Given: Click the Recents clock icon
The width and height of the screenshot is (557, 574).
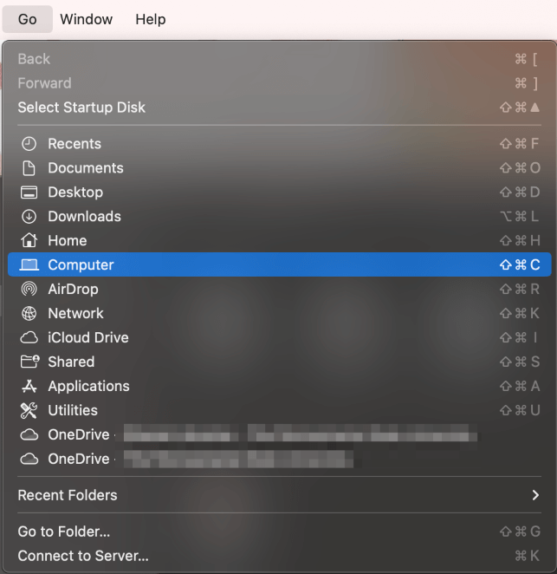Looking at the screenshot, I should [x=29, y=144].
